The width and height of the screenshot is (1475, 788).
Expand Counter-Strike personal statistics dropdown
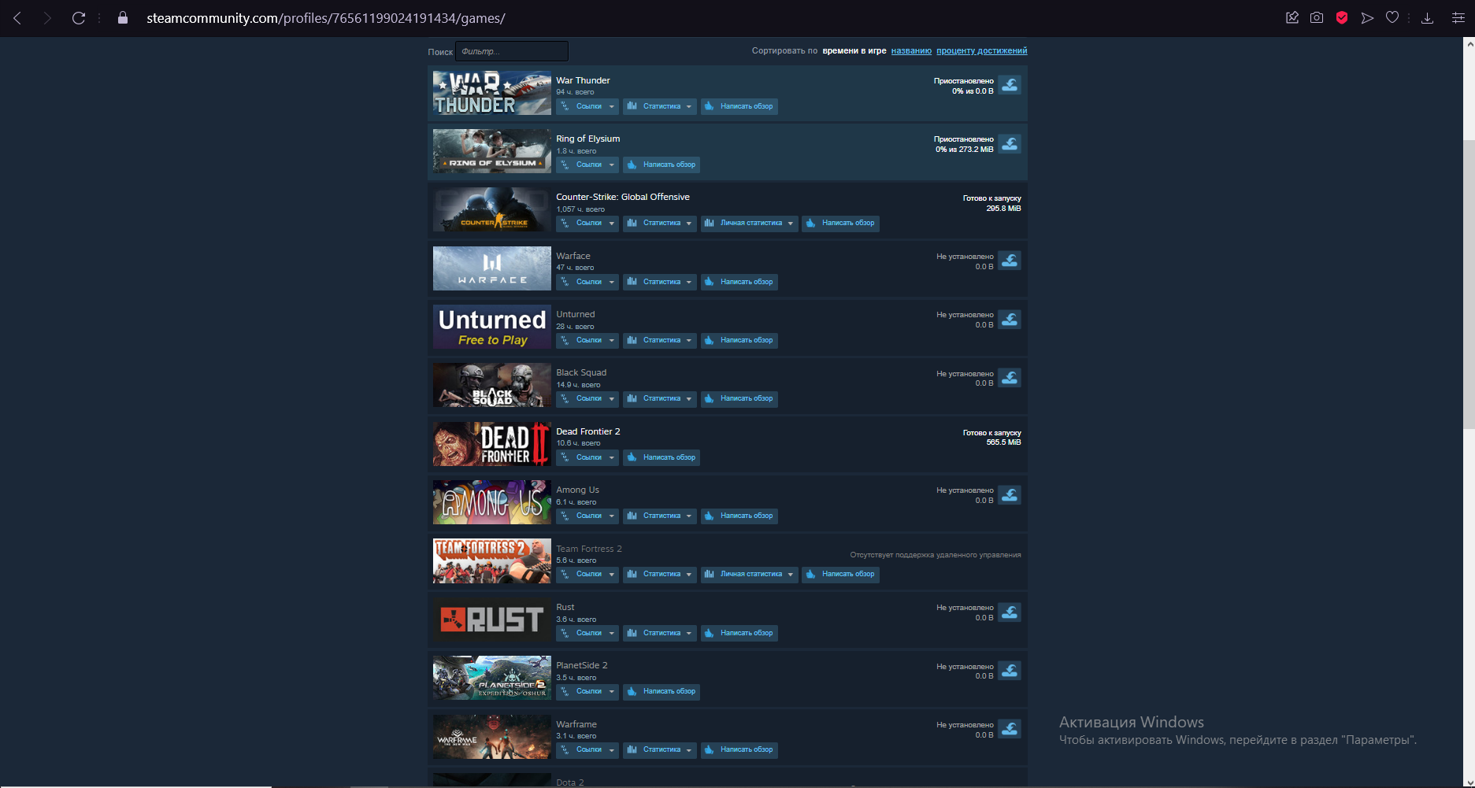pyautogui.click(x=750, y=223)
